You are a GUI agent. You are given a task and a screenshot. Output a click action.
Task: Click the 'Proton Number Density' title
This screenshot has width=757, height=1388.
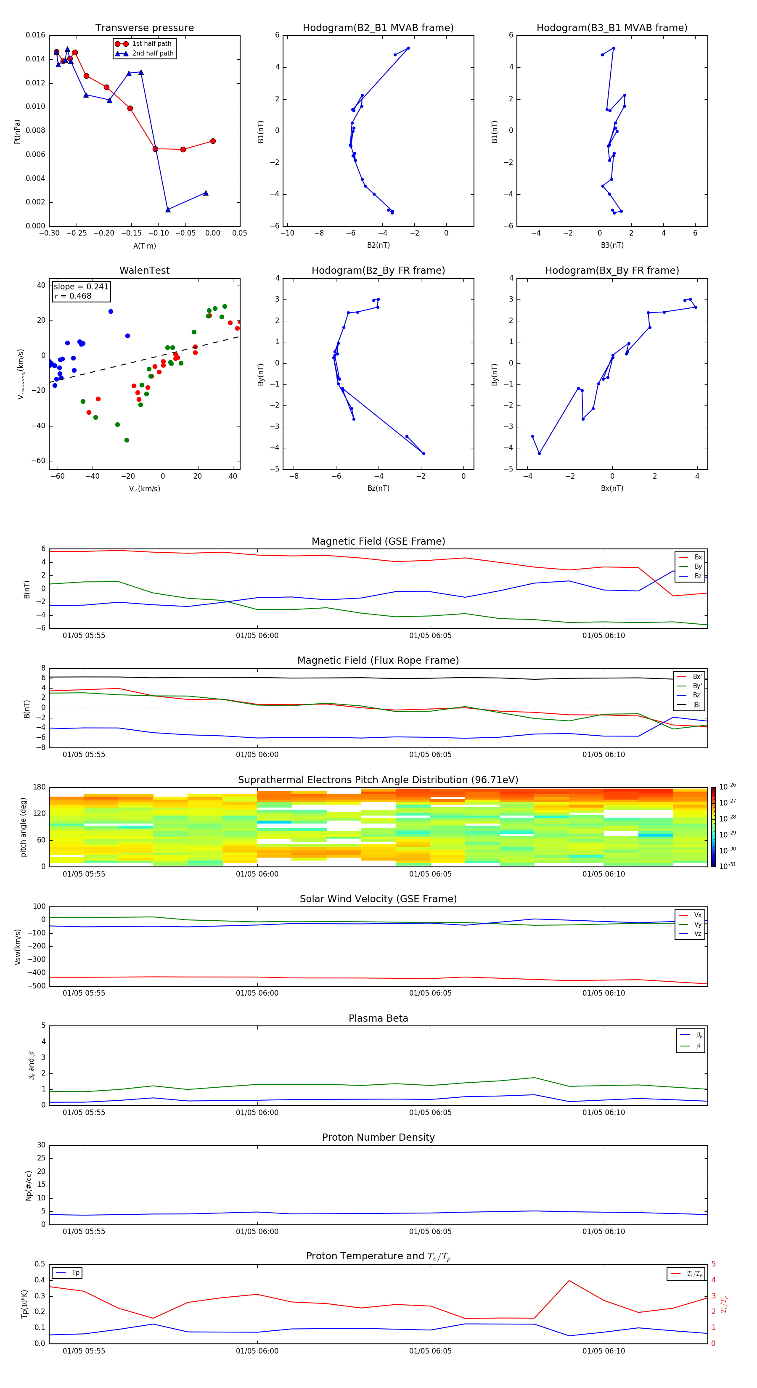click(x=378, y=1137)
